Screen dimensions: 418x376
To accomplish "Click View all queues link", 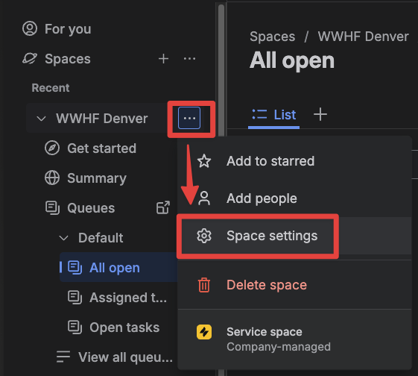I will point(115,357).
